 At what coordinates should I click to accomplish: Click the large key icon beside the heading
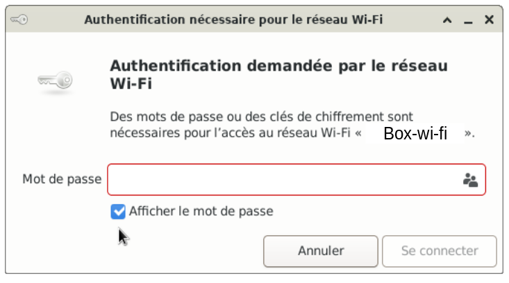55,80
